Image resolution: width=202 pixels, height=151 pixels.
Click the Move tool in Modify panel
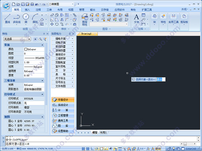point(52,24)
